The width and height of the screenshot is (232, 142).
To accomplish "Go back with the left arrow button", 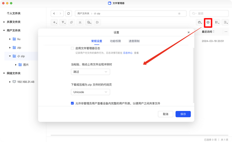I will (x=54, y=14).
